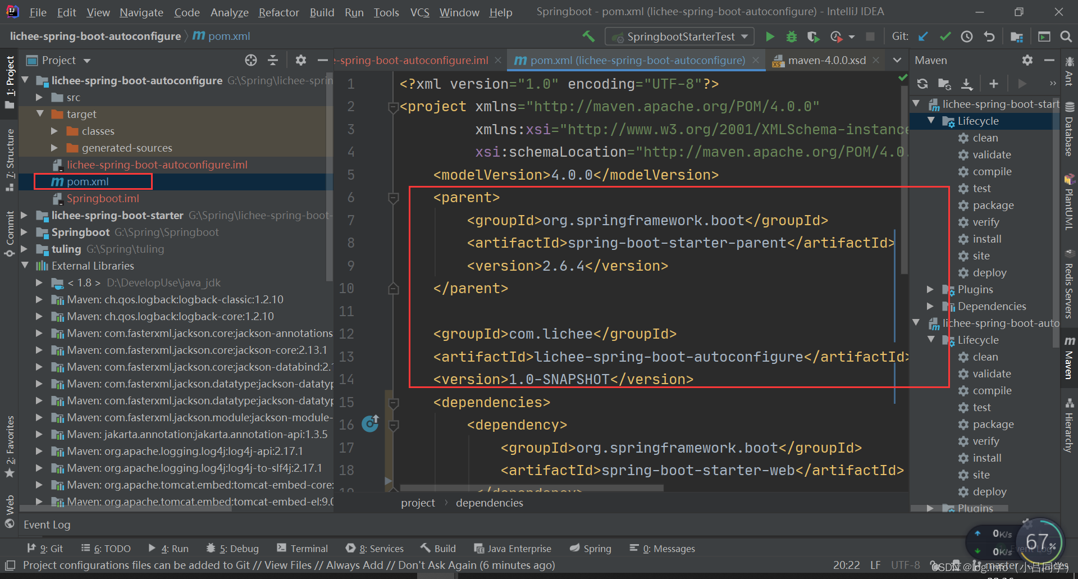1078x579 pixels.
Task: Open the VCS menu
Action: pos(419,12)
